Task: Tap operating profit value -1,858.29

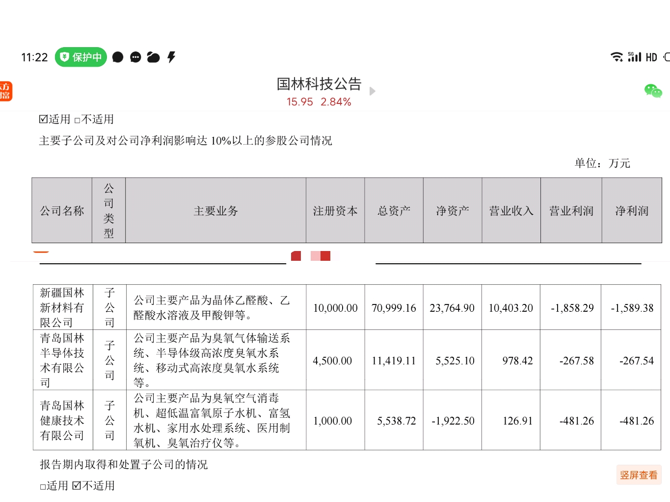Action: pos(572,308)
